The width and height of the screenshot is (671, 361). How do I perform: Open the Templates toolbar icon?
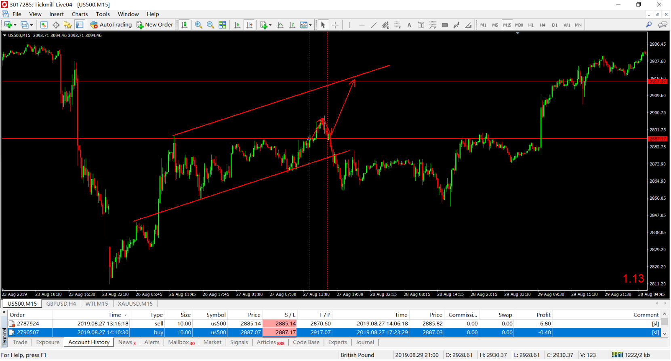pyautogui.click(x=304, y=25)
